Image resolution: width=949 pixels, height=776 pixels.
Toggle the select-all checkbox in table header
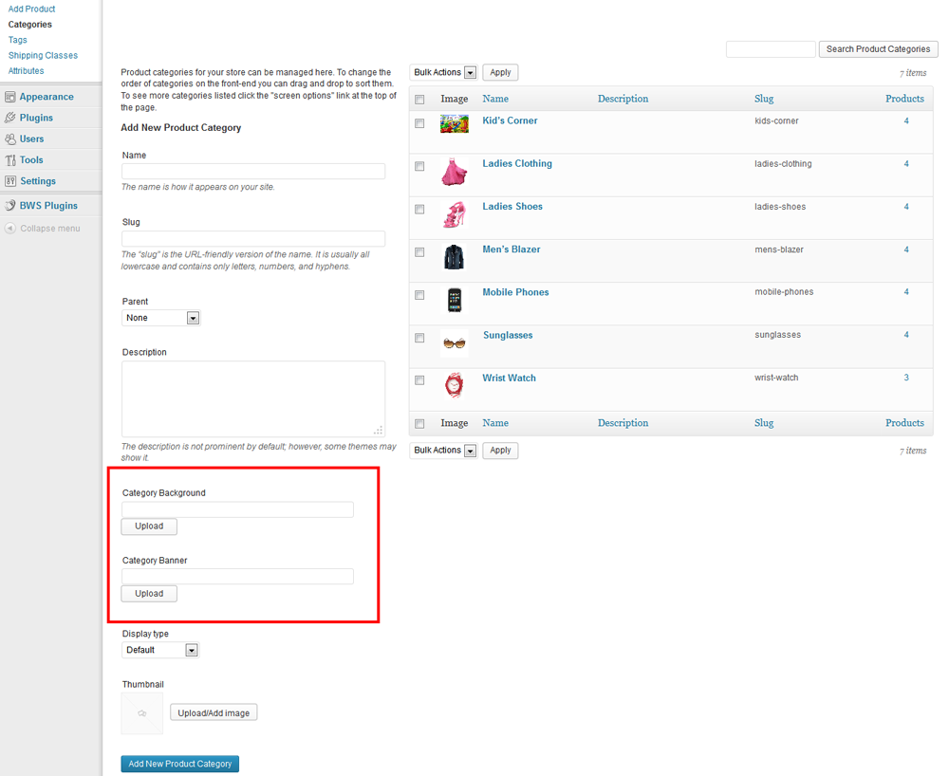click(419, 100)
